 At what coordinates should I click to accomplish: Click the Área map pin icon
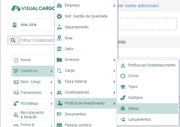[59, 38]
